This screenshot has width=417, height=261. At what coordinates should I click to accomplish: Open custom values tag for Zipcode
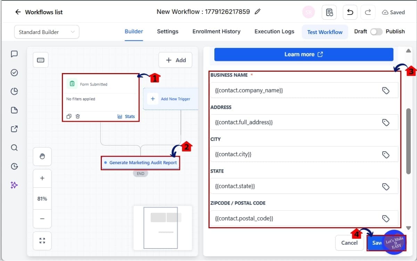385,219
